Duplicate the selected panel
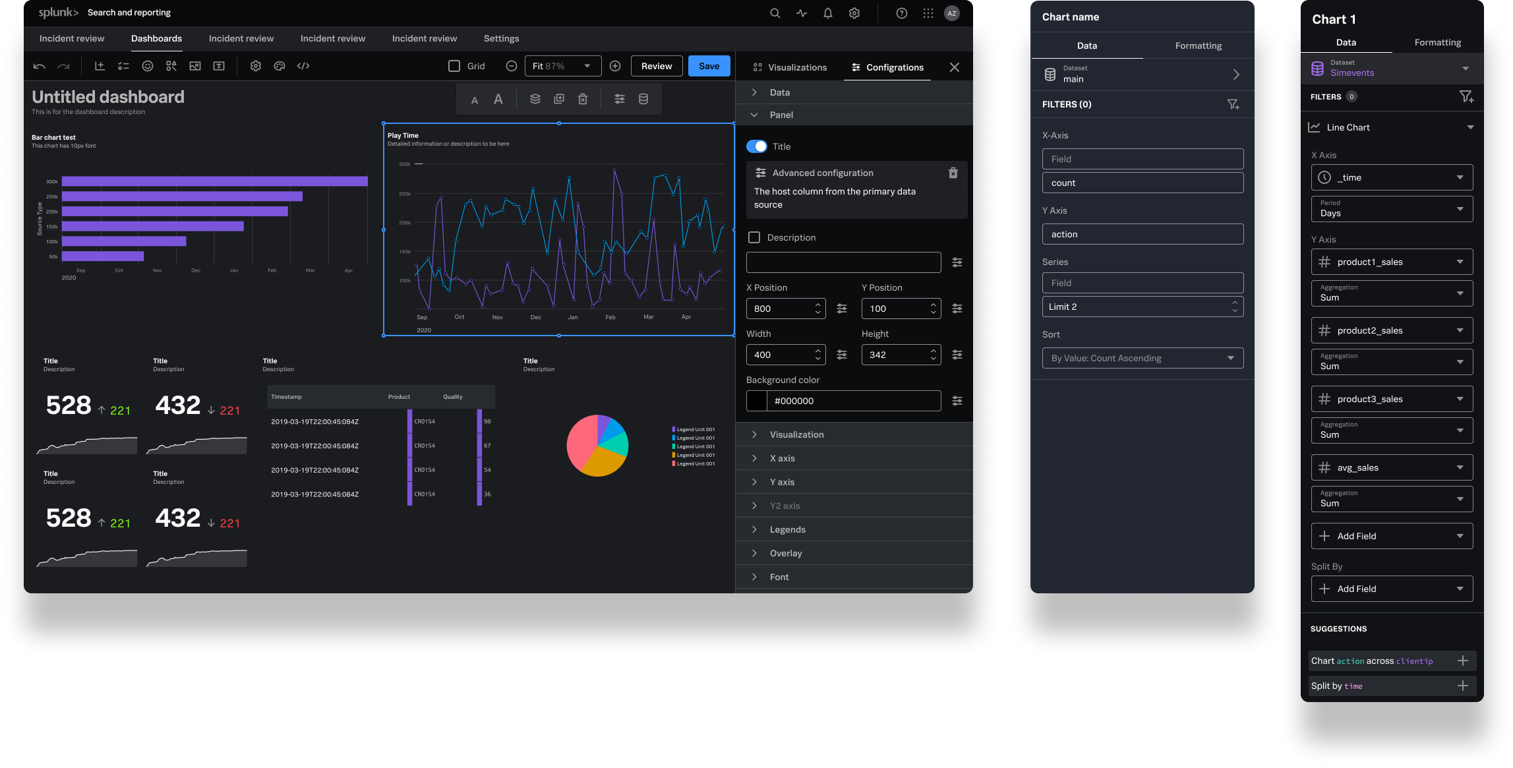The width and height of the screenshot is (1513, 768). pos(559,99)
